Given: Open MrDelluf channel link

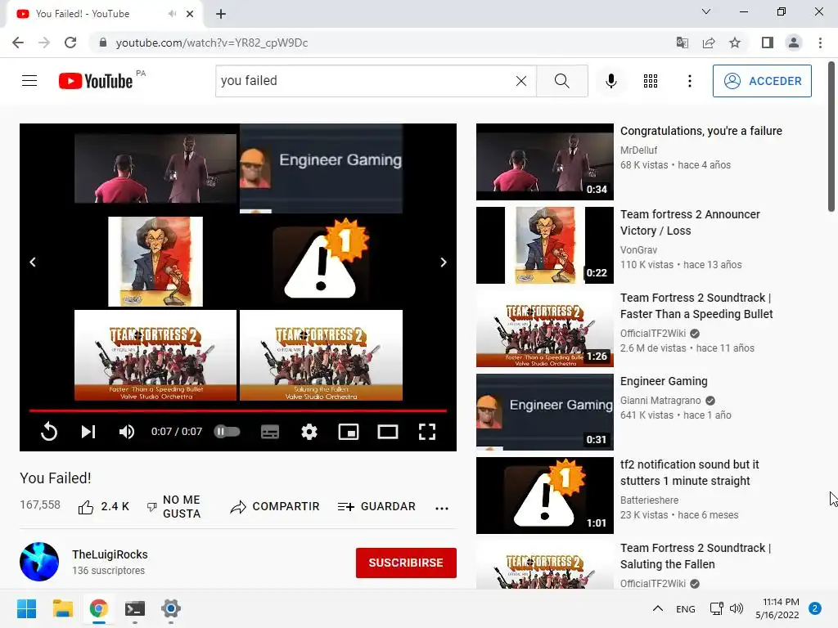Looking at the screenshot, I should [x=638, y=150].
